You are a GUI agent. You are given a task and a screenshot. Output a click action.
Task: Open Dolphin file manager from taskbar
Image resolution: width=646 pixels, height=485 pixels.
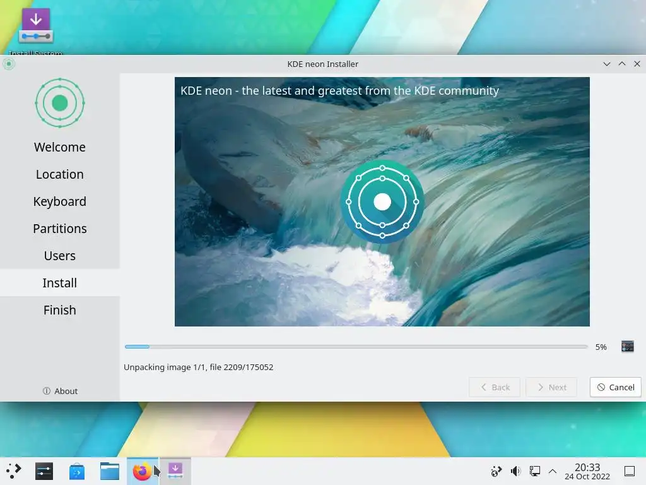pos(110,471)
